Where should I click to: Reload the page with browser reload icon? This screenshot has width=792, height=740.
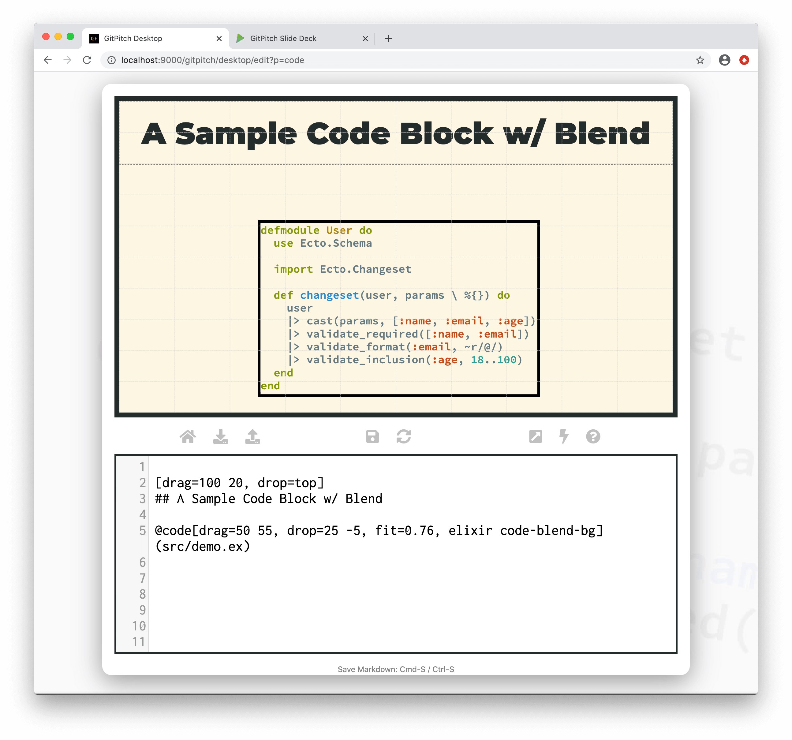[87, 60]
